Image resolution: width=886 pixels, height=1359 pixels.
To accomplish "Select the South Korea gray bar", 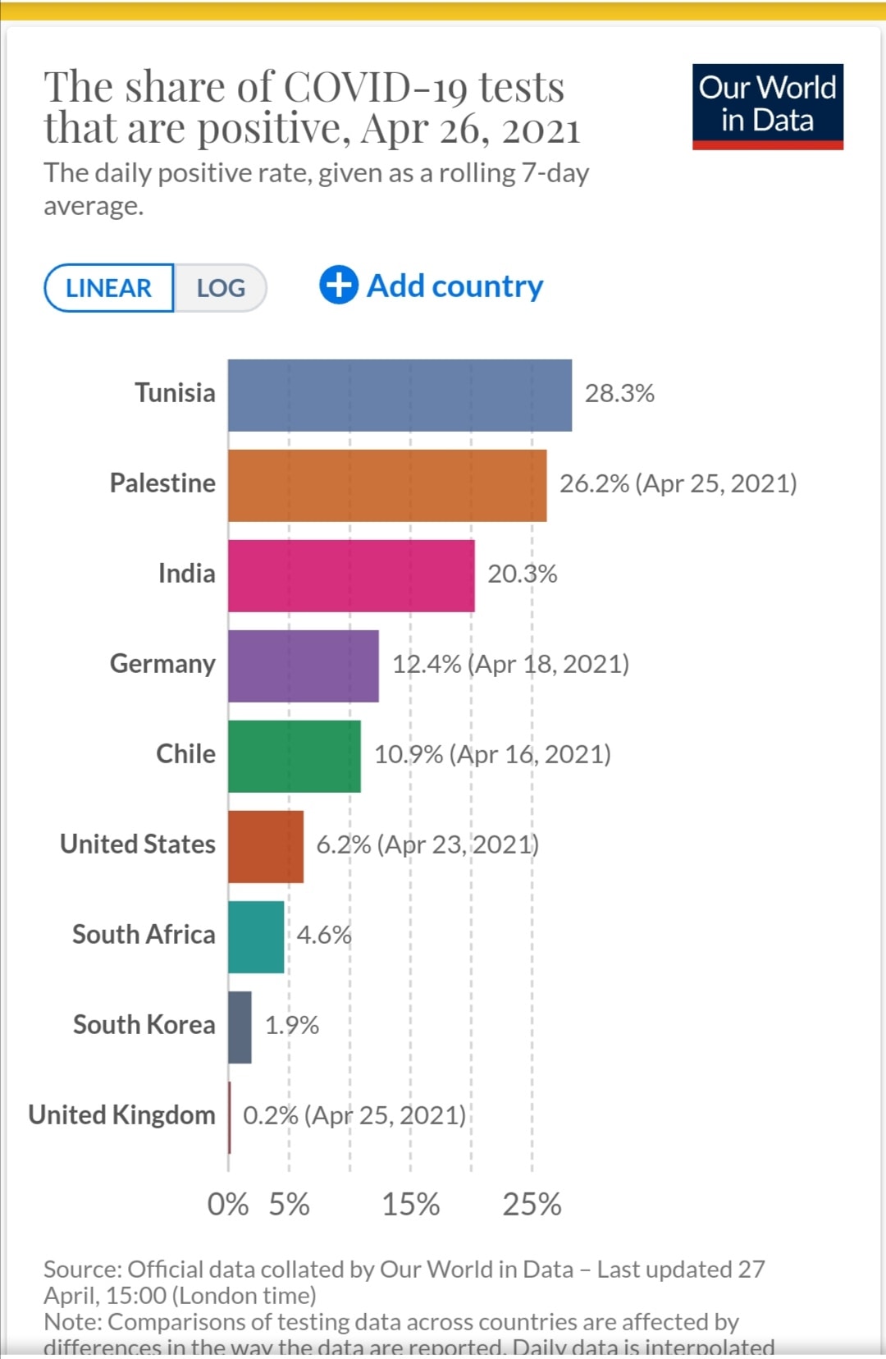I will pos(240,1027).
